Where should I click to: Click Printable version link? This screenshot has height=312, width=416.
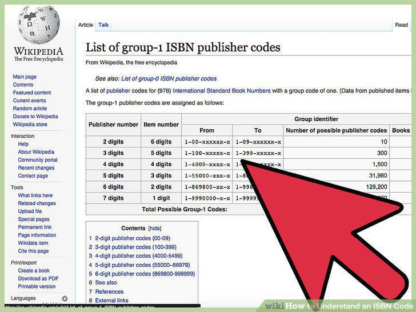(x=37, y=286)
